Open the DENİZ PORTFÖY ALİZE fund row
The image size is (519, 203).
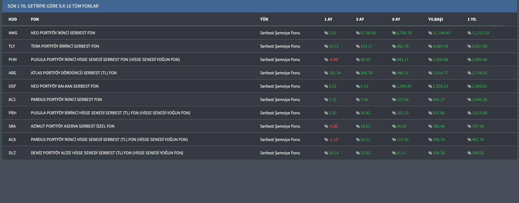point(107,153)
